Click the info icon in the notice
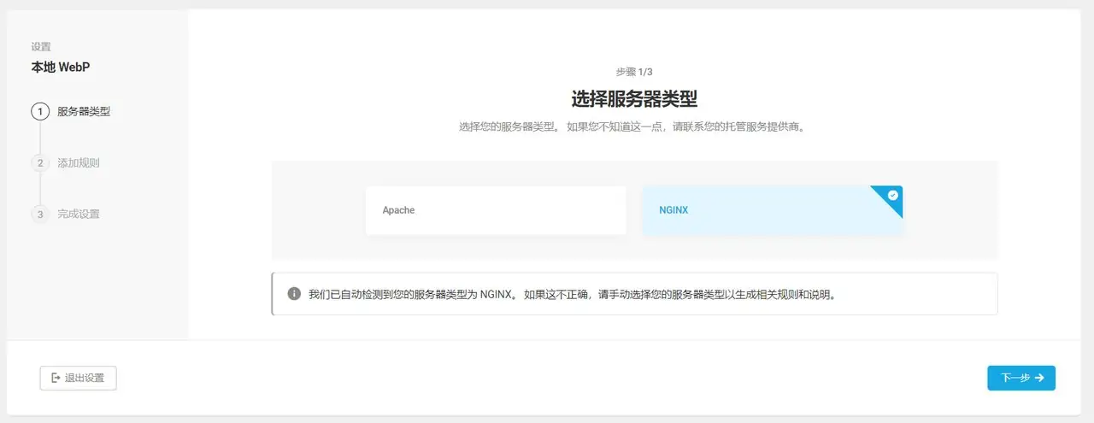This screenshot has width=1094, height=423. pyautogui.click(x=294, y=294)
